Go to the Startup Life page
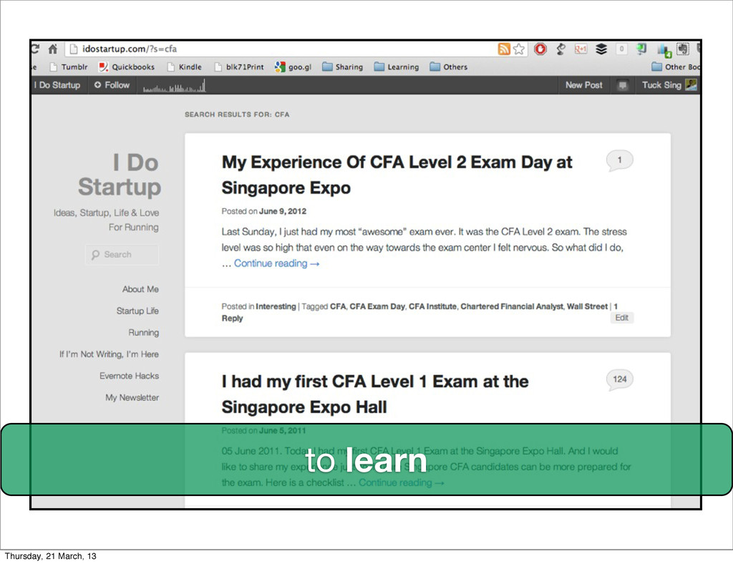This screenshot has height=564, width=733. [x=137, y=311]
